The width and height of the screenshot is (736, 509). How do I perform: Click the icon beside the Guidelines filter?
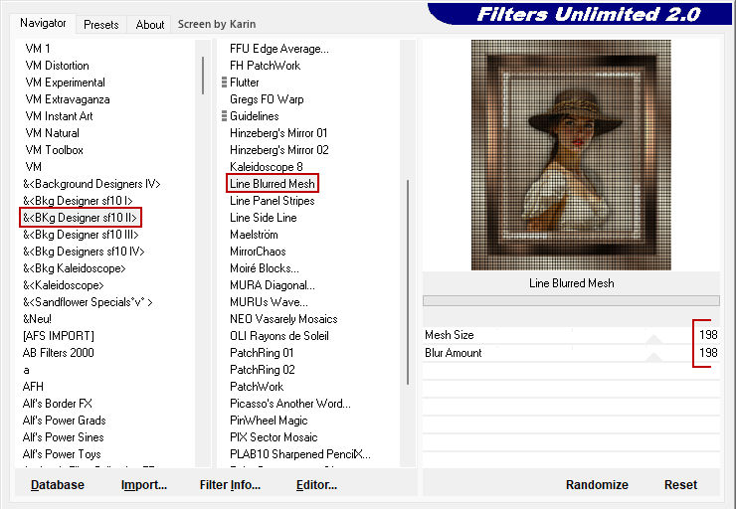click(x=225, y=116)
